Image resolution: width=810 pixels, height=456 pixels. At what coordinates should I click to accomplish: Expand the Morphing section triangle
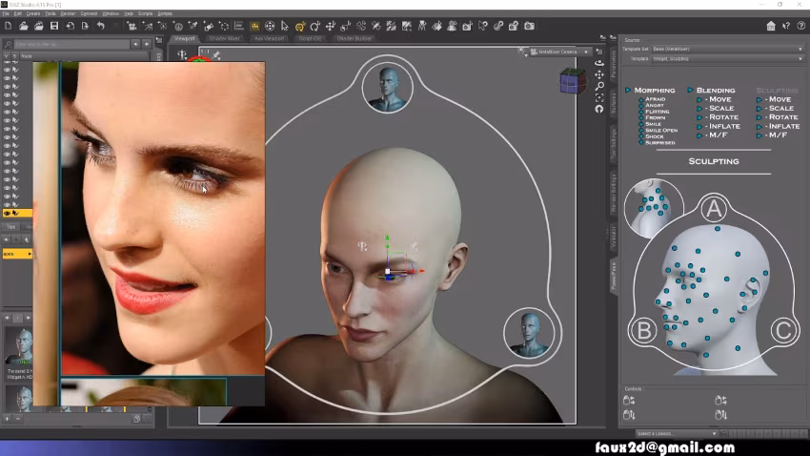pos(628,90)
